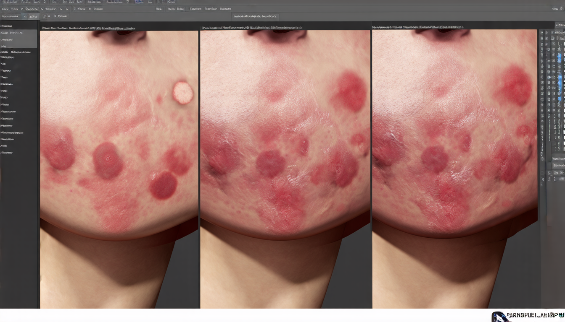Switch to the middle document tab title
The height and width of the screenshot is (322, 565).
251,28
